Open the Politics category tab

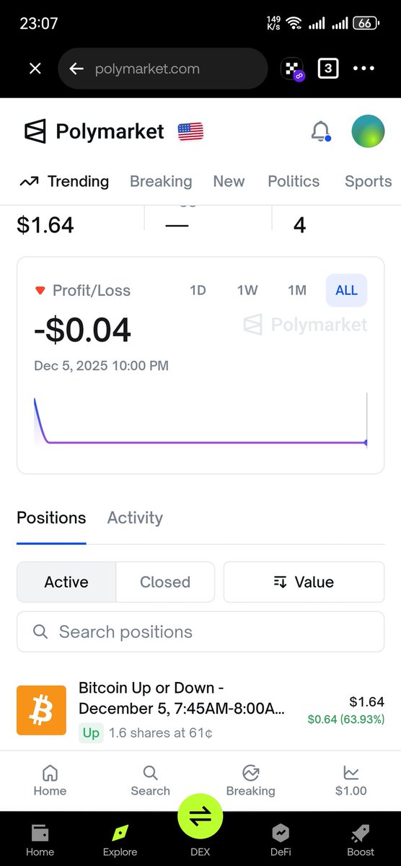[x=294, y=181]
